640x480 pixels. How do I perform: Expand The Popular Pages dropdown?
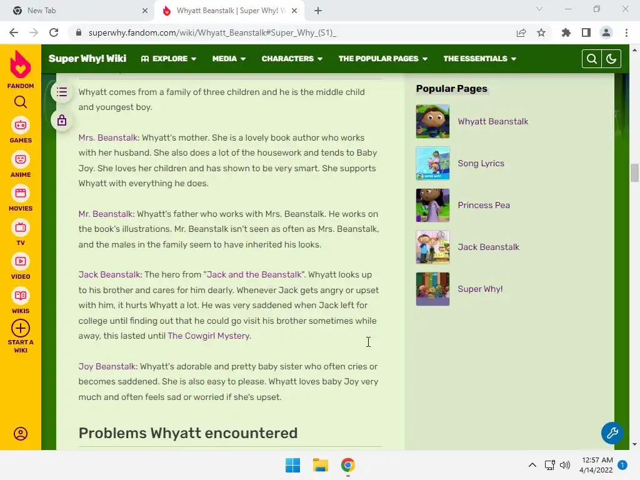tap(383, 59)
